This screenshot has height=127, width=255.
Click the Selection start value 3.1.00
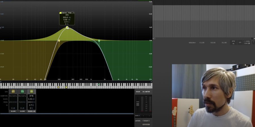pos(202,43)
